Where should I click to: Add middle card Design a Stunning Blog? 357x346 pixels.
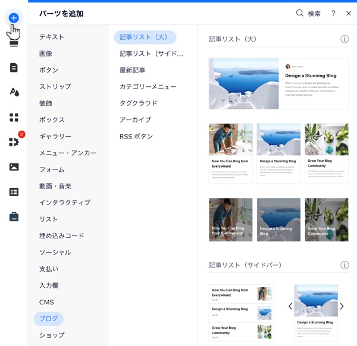tap(278, 153)
